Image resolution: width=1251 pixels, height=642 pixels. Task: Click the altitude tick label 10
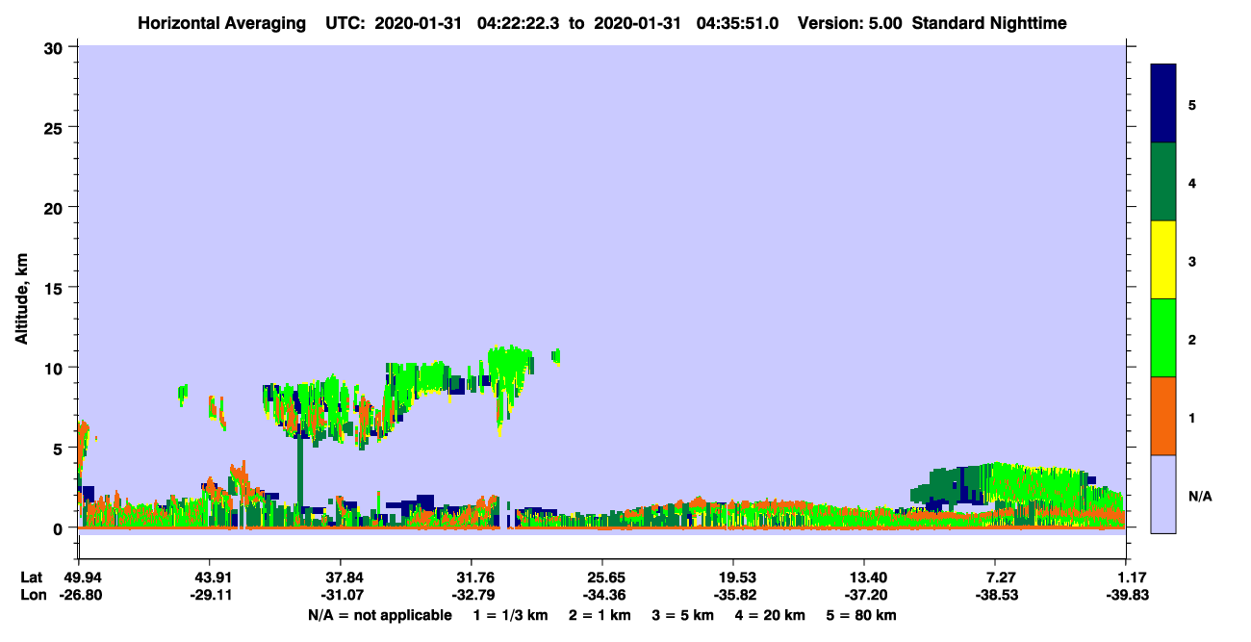tap(55, 368)
